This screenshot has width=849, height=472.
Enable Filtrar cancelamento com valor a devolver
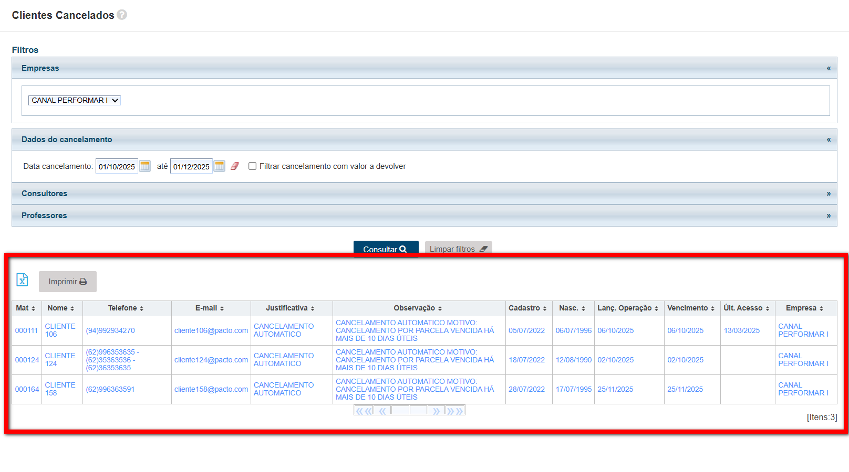[253, 166]
